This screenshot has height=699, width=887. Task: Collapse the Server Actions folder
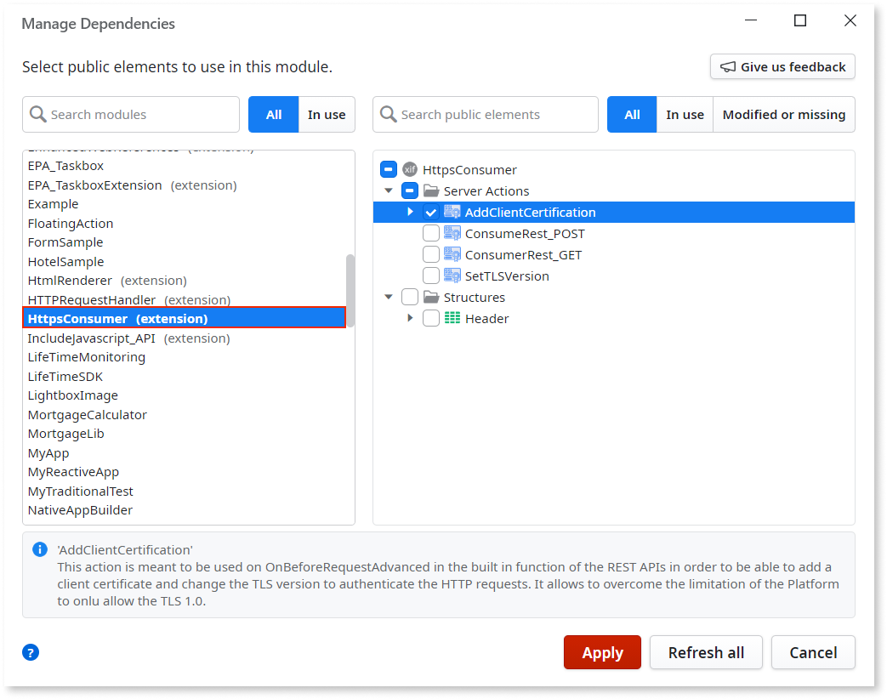coord(389,190)
